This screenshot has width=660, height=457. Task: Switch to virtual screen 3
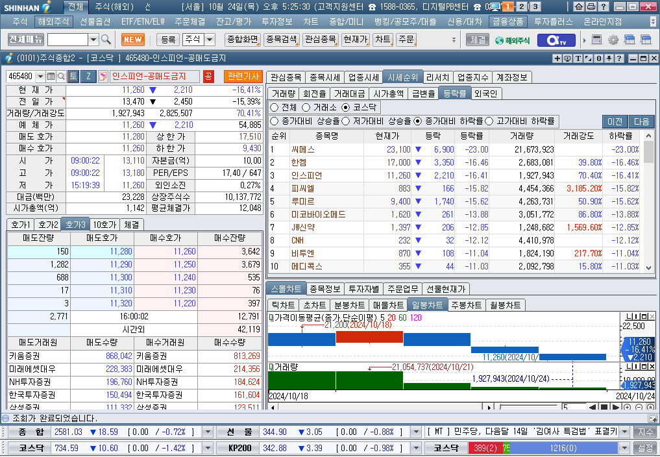point(535,6)
